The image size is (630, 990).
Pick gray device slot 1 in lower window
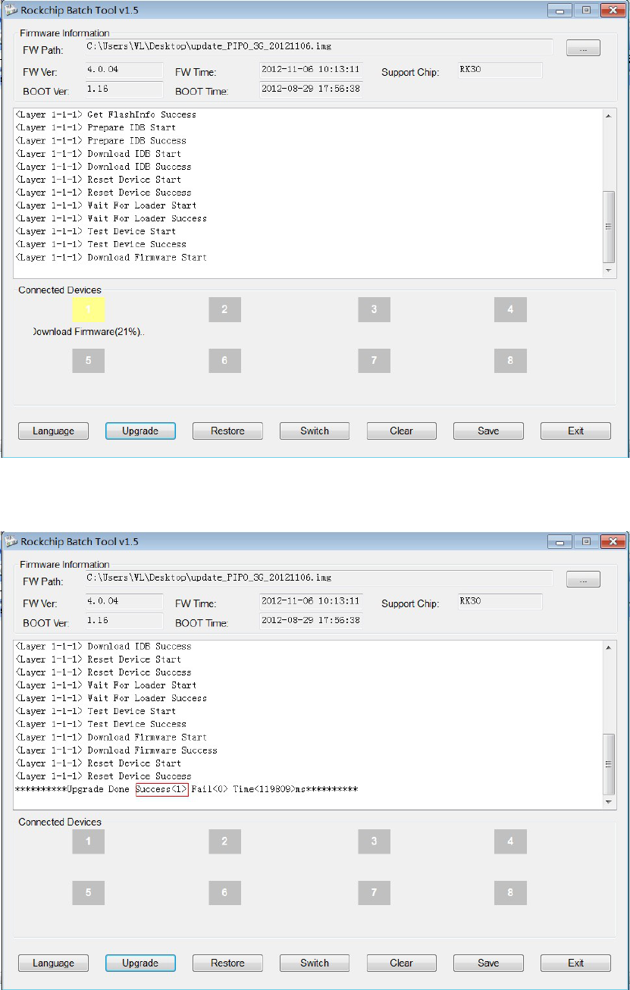pos(89,841)
